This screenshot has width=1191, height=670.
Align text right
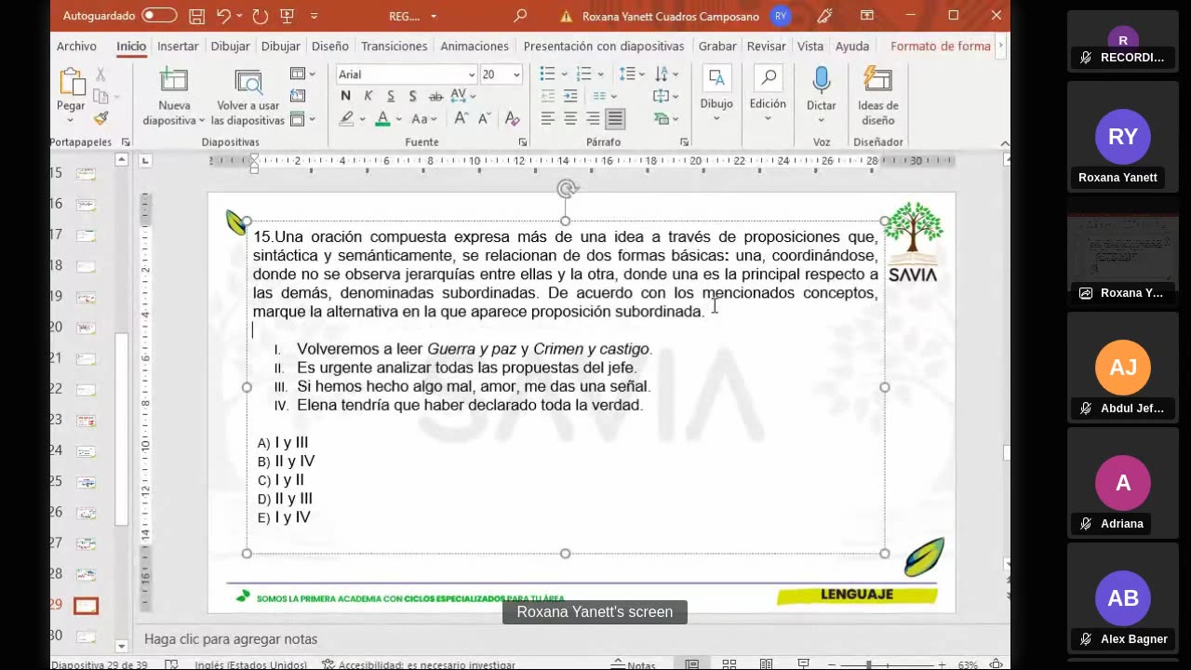click(593, 119)
